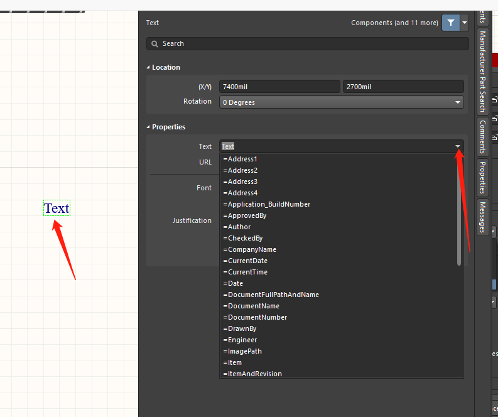
Task: Click the dropdown list scrollbar thumb
Action: [459, 210]
